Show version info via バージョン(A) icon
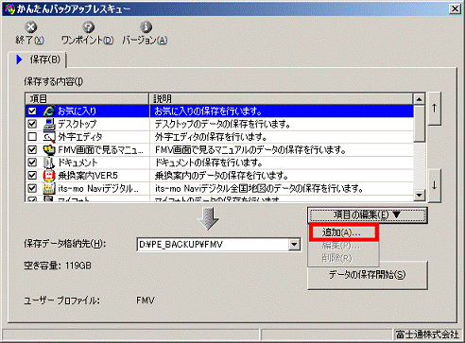 click(x=146, y=27)
